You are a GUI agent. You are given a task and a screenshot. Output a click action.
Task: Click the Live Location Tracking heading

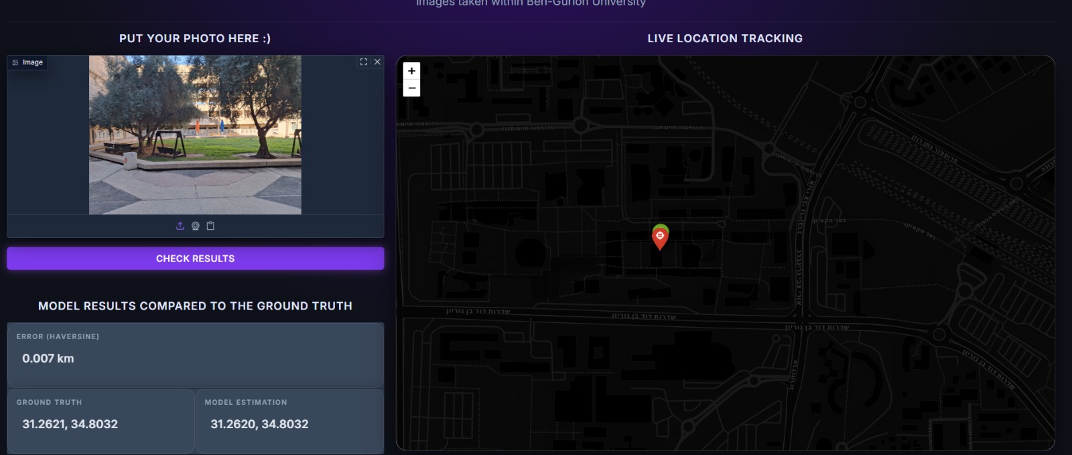[x=725, y=38]
